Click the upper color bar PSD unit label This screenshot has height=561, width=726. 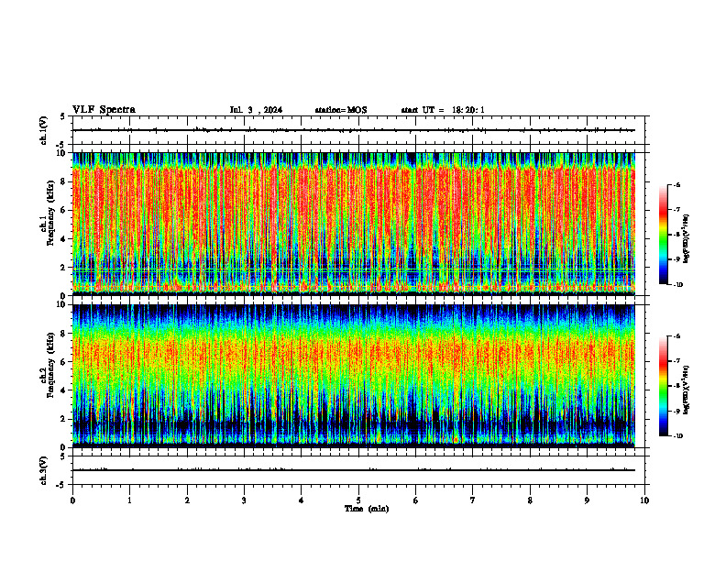coord(687,239)
